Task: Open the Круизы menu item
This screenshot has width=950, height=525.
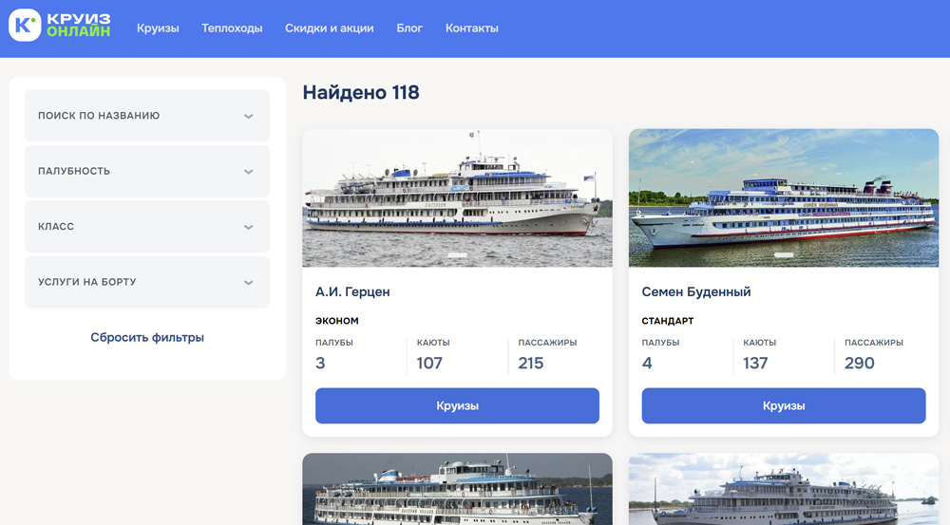Action: (158, 28)
